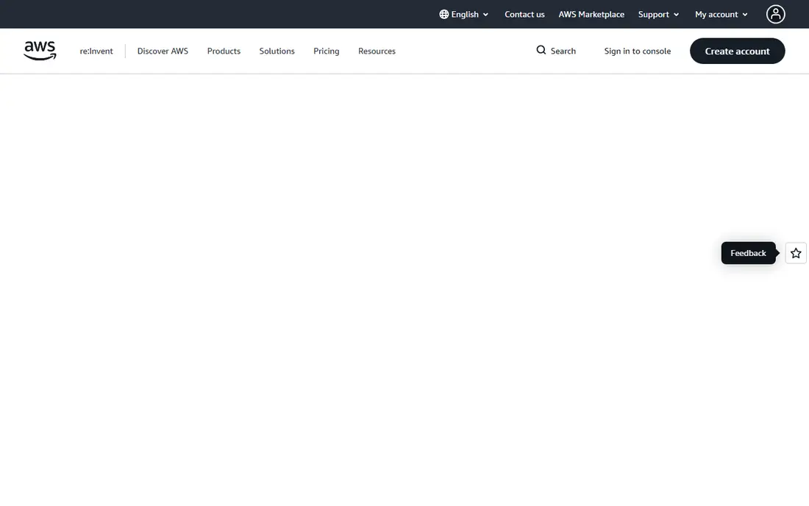The height and width of the screenshot is (506, 809).
Task: Open the English language dropdown
Action: click(464, 15)
